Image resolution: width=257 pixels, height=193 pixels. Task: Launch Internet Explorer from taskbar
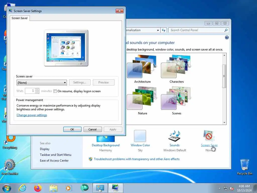(x=22, y=188)
